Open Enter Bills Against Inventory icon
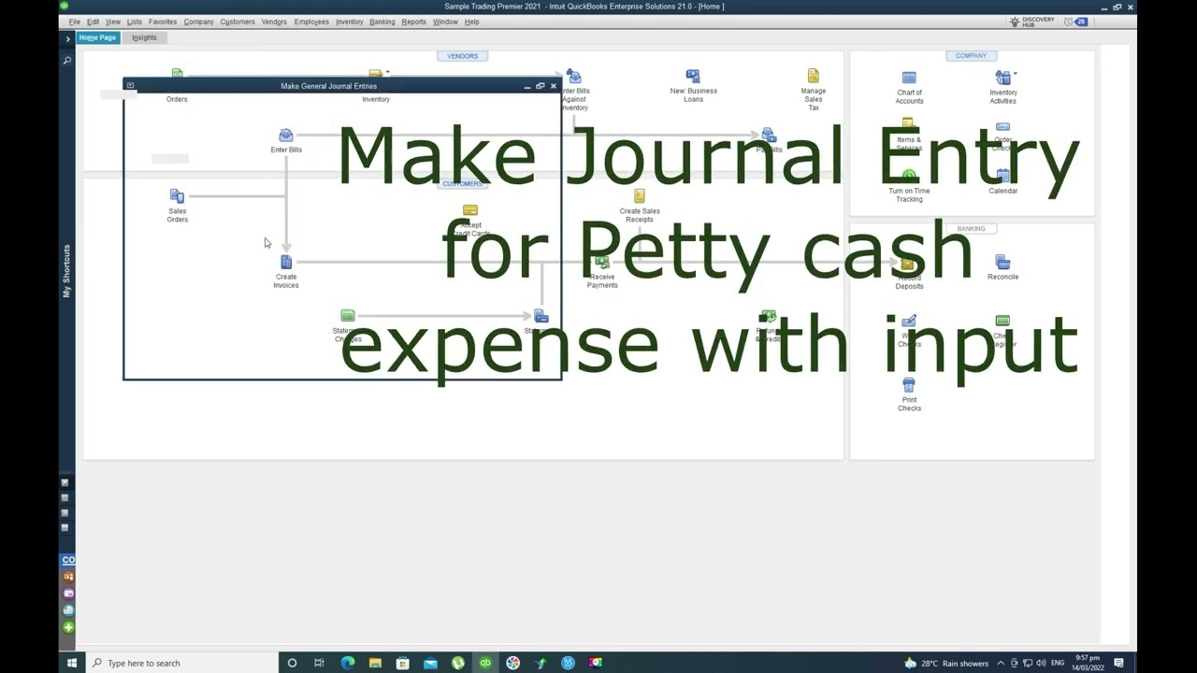Image resolution: width=1197 pixels, height=673 pixels. point(574,78)
